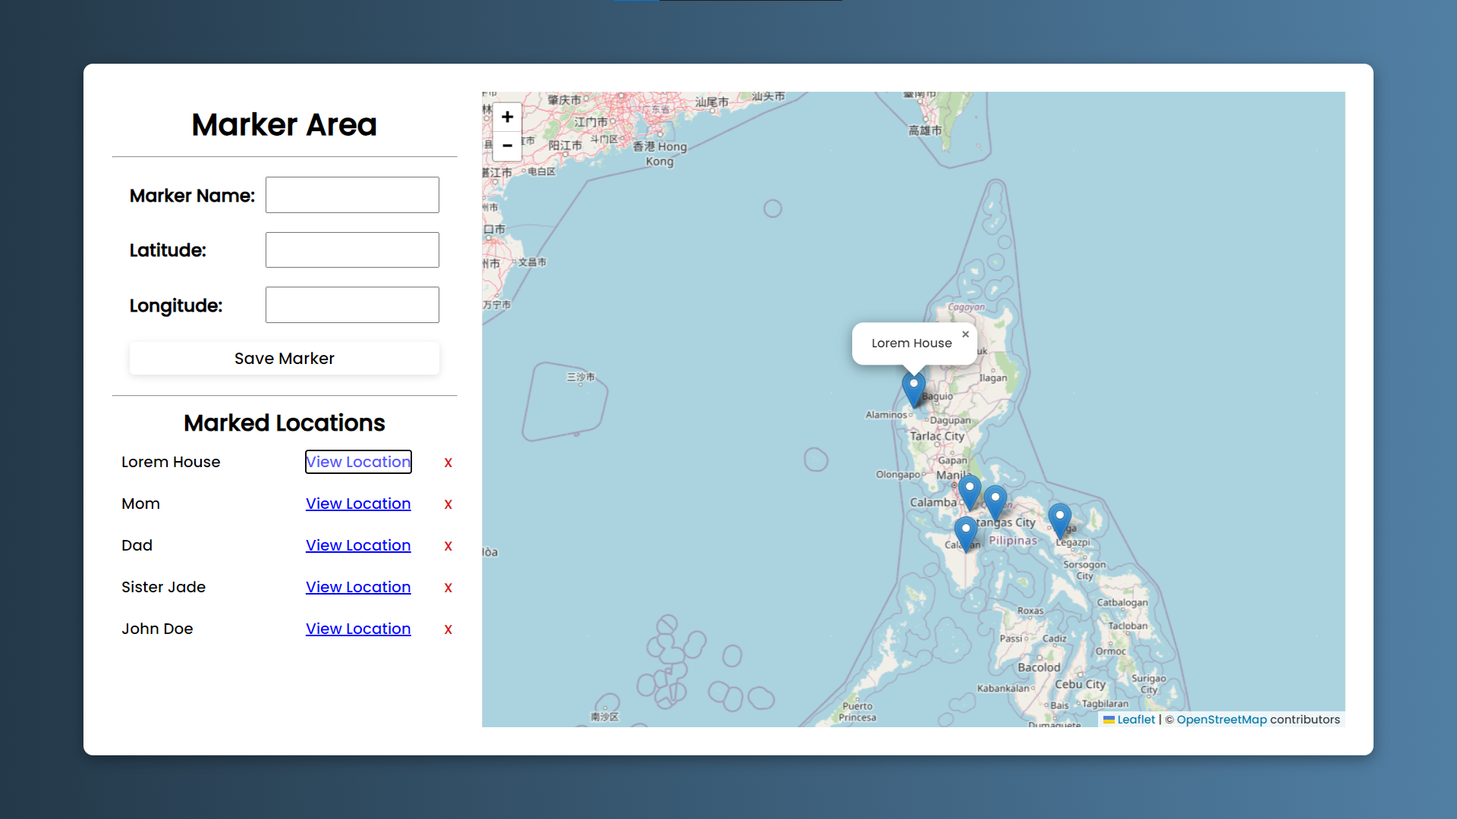Open the OpenStreetMap attribution link
The height and width of the screenshot is (819, 1457).
tap(1222, 720)
